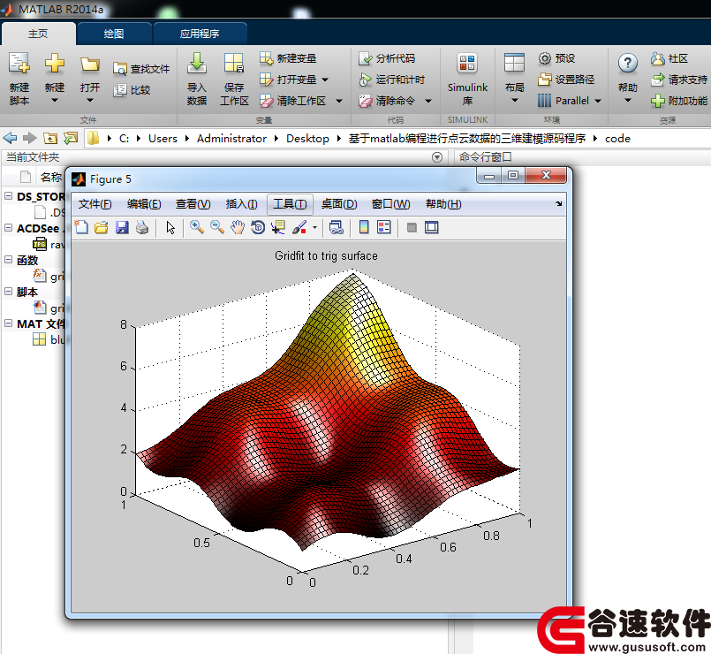Print the figure using the printer icon
The height and width of the screenshot is (654, 711).
[x=142, y=227]
